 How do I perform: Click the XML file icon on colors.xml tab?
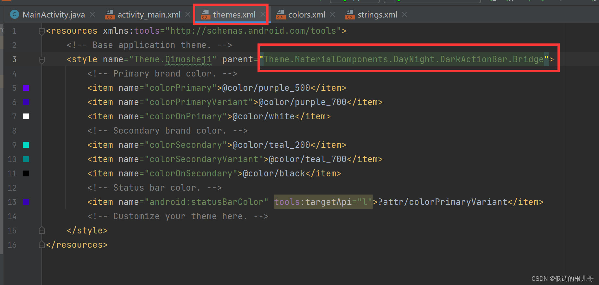tap(281, 15)
